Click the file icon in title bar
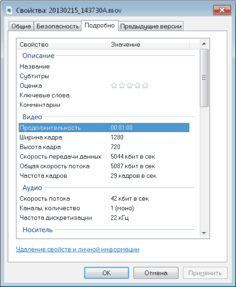The width and height of the screenshot is (236, 287). point(10,10)
